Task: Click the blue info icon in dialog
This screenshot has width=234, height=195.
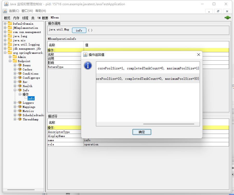Action: [88, 66]
